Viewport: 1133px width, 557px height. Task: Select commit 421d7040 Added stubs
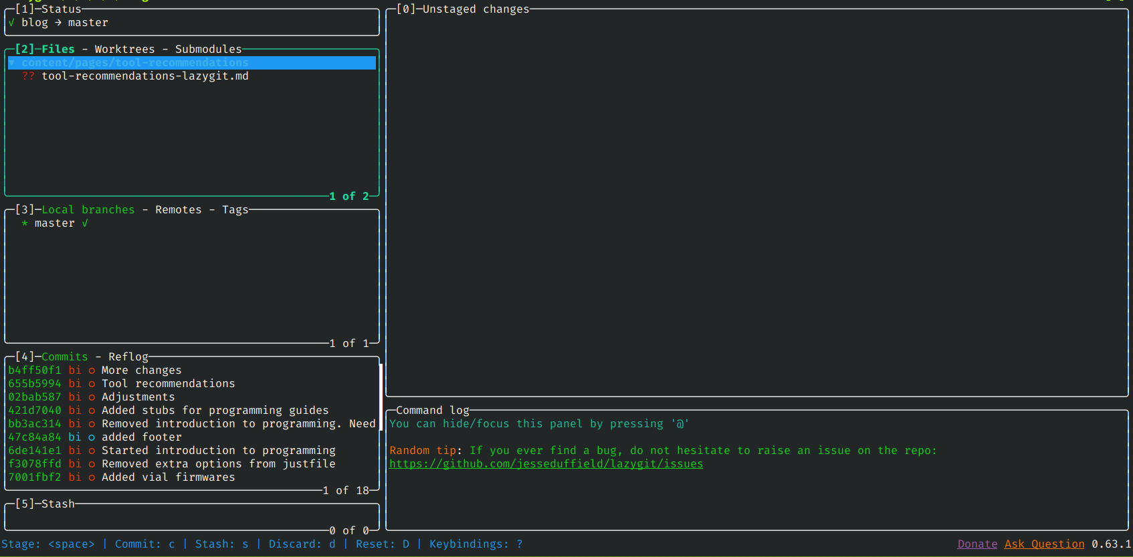(x=192, y=411)
